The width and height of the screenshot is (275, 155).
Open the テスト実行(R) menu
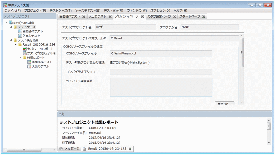click(x=114, y=11)
